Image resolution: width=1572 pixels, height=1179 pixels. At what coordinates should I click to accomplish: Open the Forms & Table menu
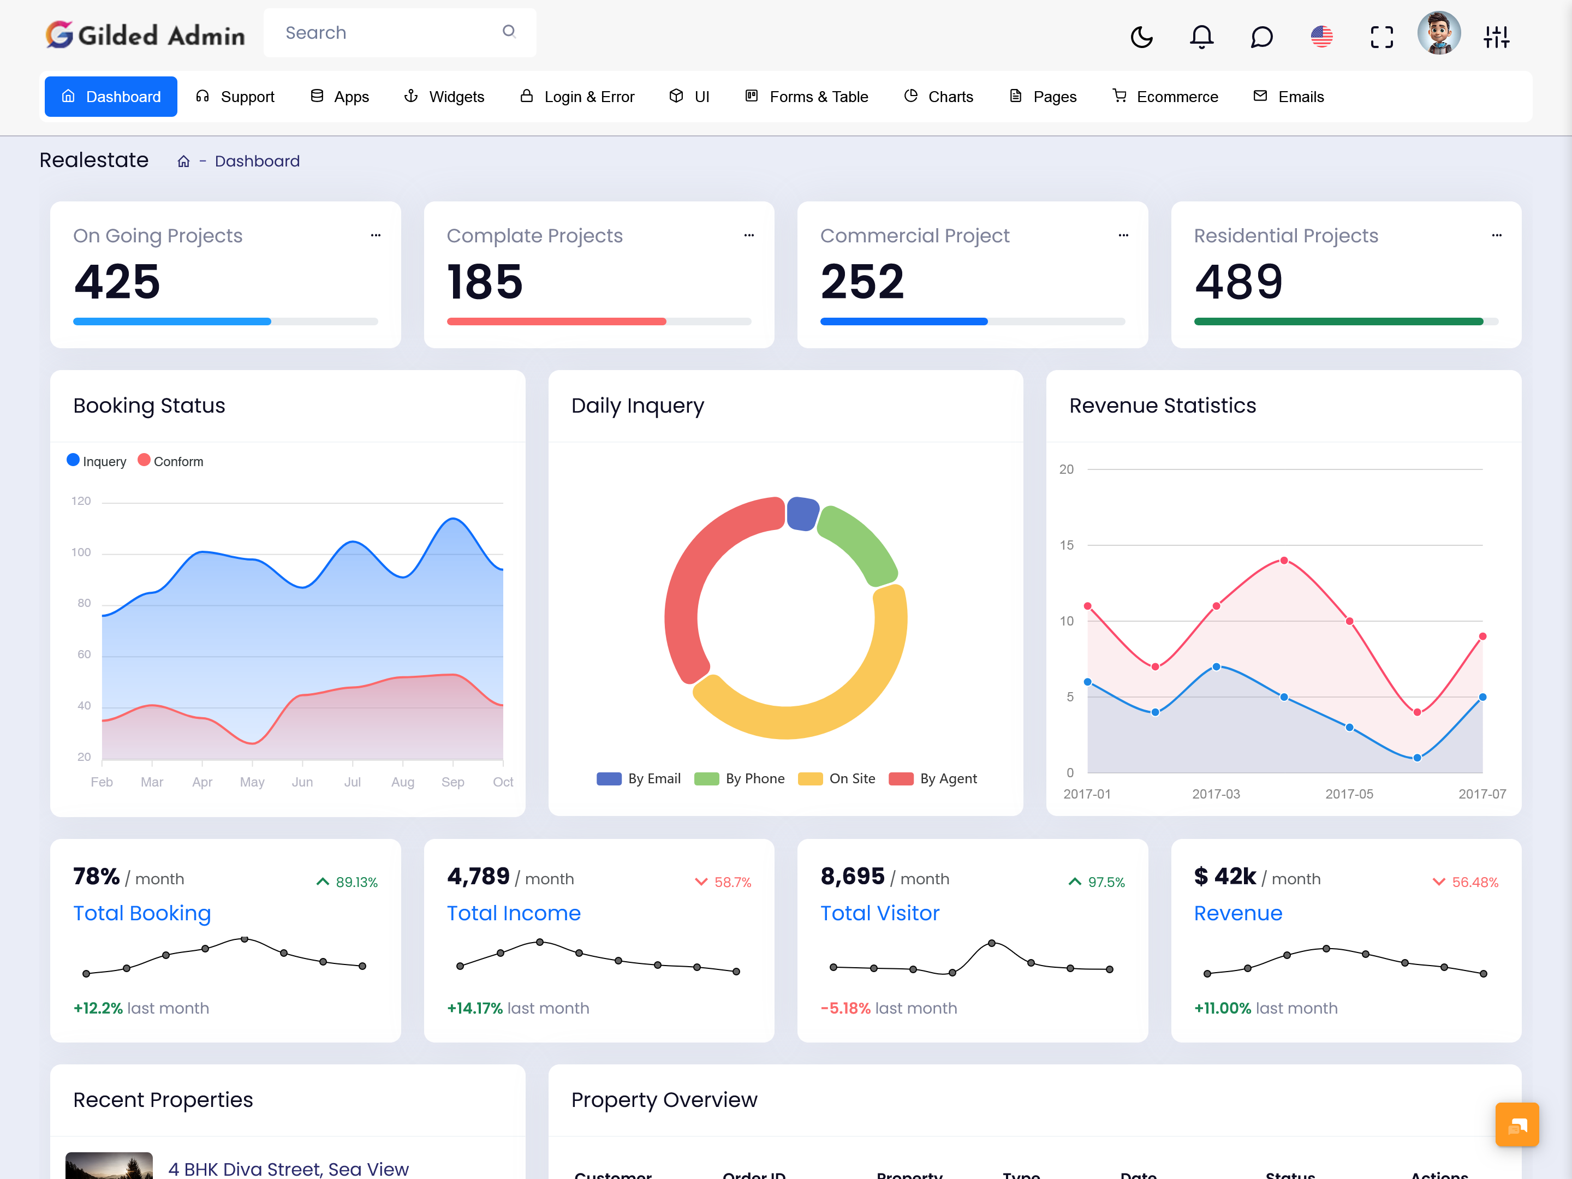[x=807, y=97]
